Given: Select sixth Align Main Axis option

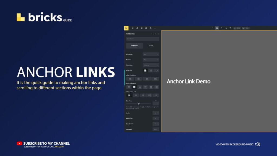Looking at the screenshot, I should point(157,87).
